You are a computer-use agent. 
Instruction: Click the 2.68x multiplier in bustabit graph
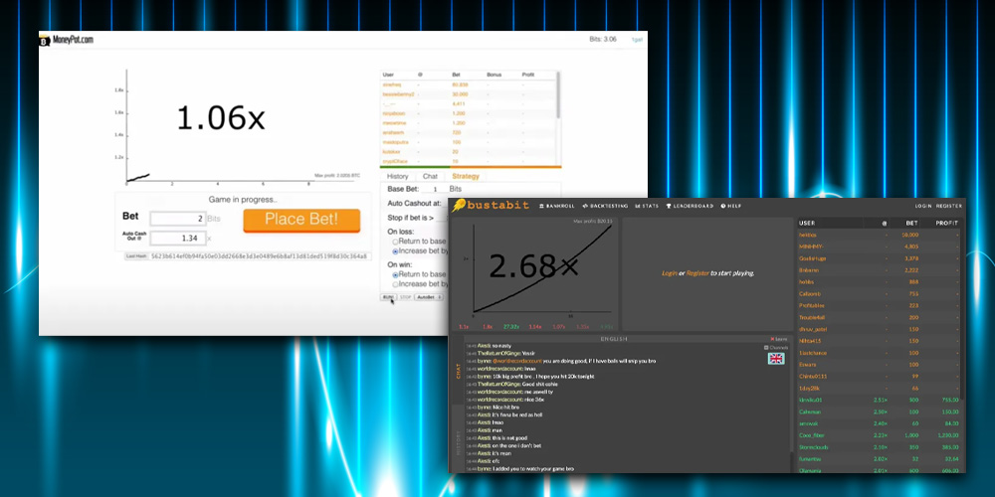533,266
